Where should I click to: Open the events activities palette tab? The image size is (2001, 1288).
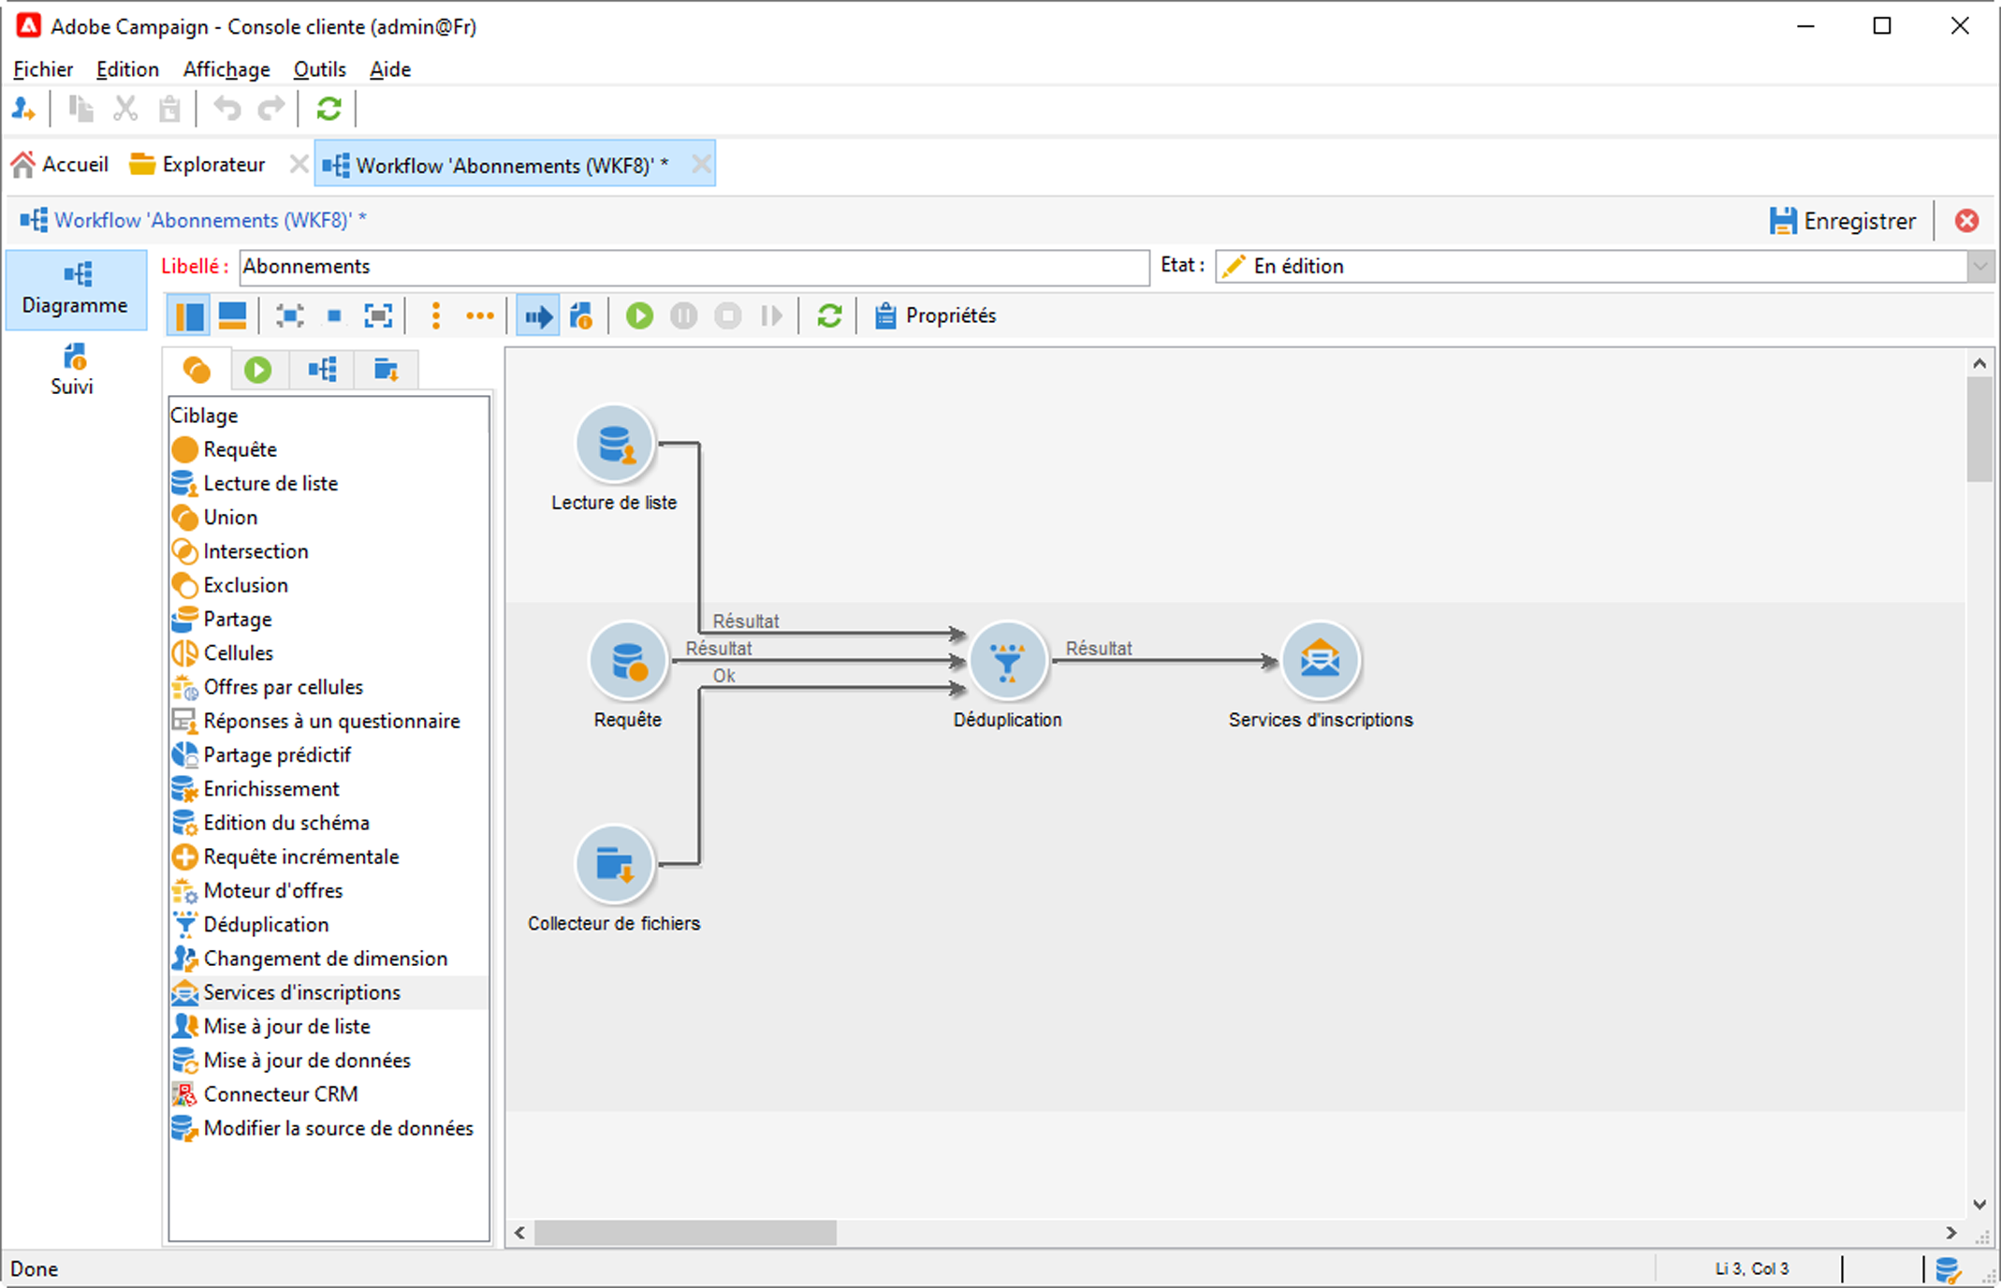coord(386,371)
